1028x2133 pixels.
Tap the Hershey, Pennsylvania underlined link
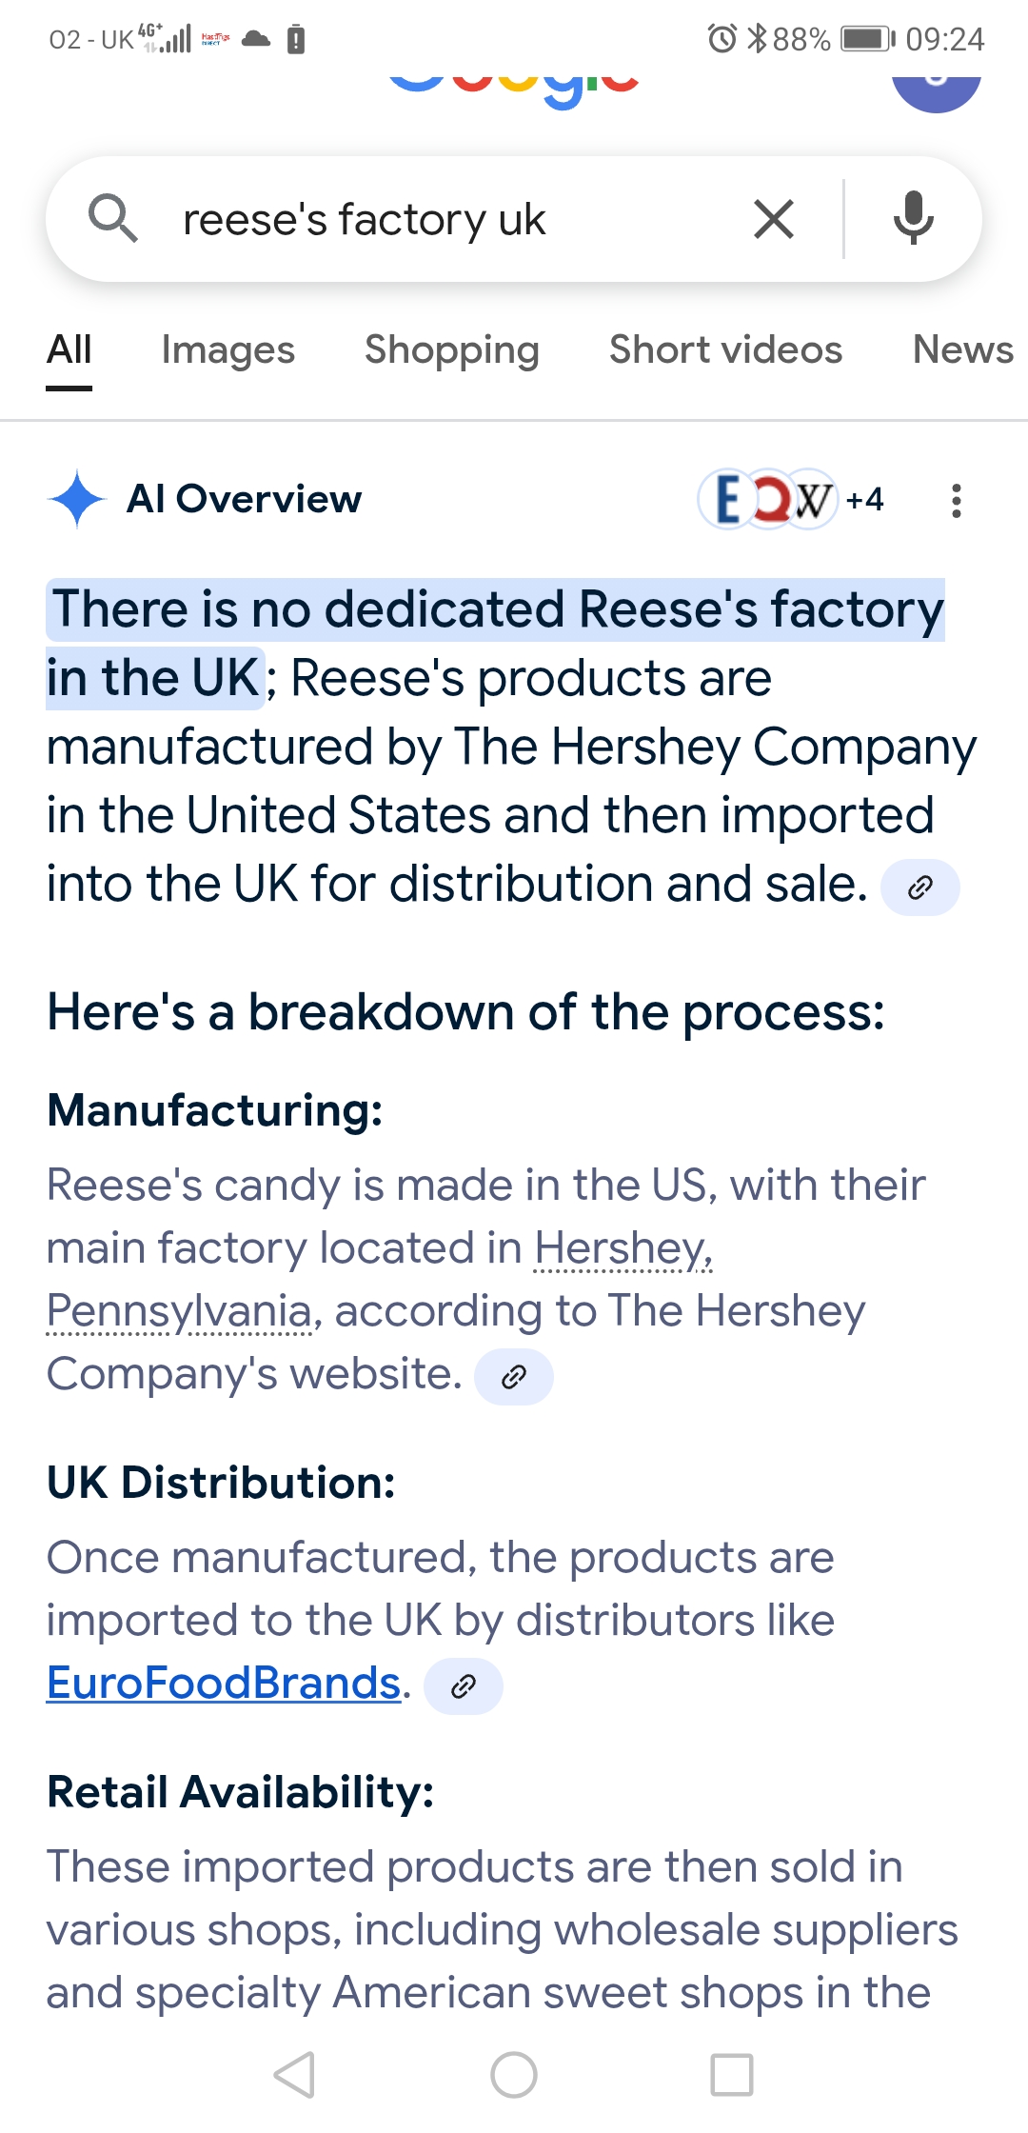(380, 1279)
